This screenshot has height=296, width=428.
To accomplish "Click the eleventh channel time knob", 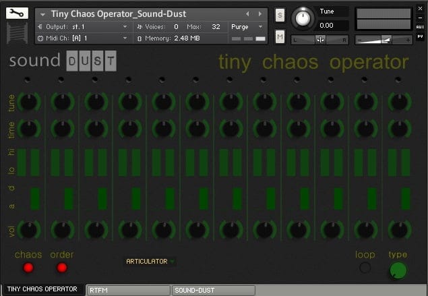I will click(366, 129).
